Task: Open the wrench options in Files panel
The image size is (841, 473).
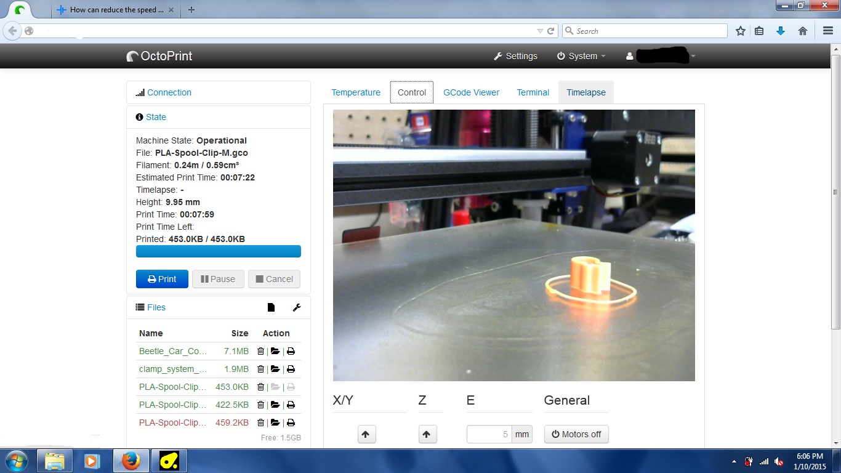Action: coord(296,307)
